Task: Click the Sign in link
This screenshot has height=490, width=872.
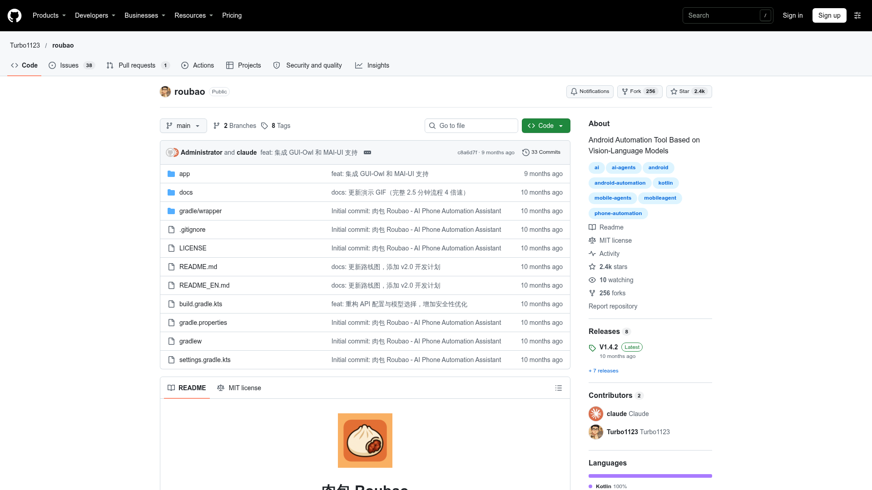Action: (793, 15)
